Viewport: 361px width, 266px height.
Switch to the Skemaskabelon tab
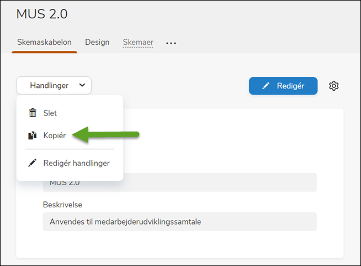pyautogui.click(x=45, y=43)
